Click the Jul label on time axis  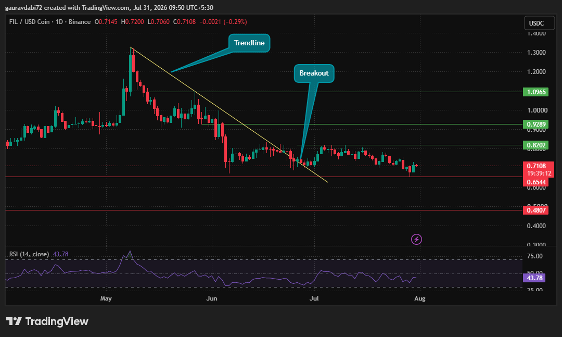pyautogui.click(x=314, y=298)
